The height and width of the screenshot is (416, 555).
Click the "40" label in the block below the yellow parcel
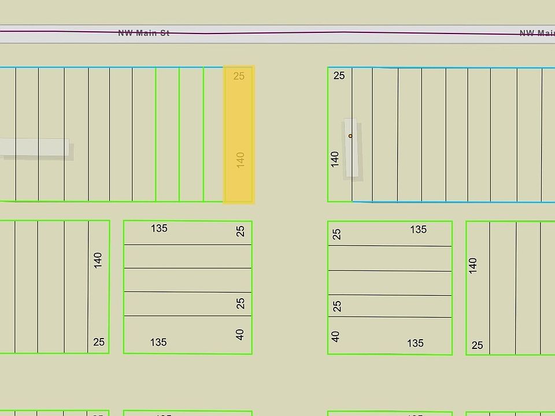point(239,335)
